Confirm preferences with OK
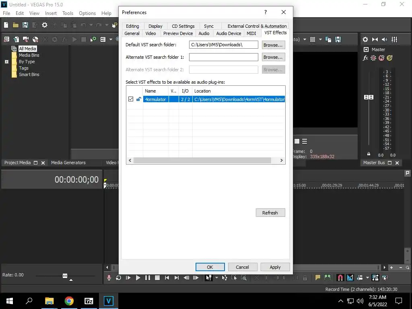This screenshot has width=412, height=309. coord(210,267)
